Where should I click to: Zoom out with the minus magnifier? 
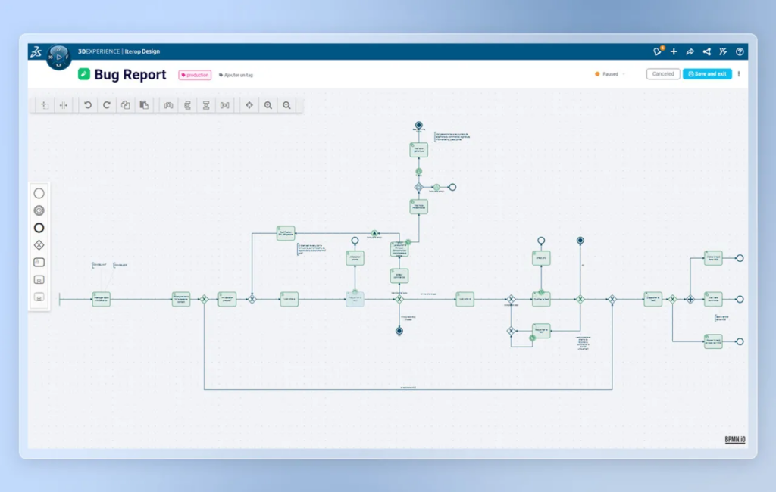(x=286, y=105)
